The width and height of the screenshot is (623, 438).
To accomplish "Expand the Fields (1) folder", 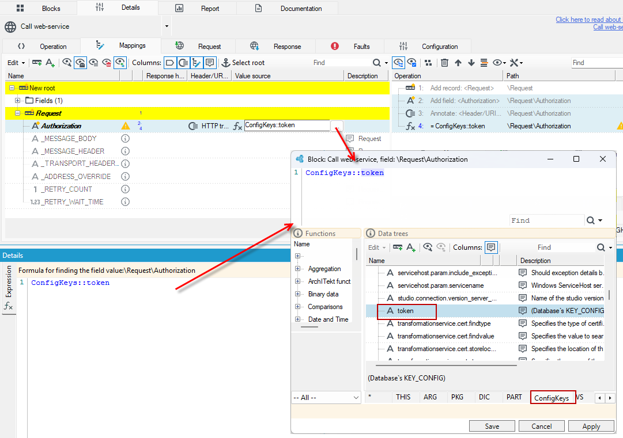I will click(x=17, y=100).
